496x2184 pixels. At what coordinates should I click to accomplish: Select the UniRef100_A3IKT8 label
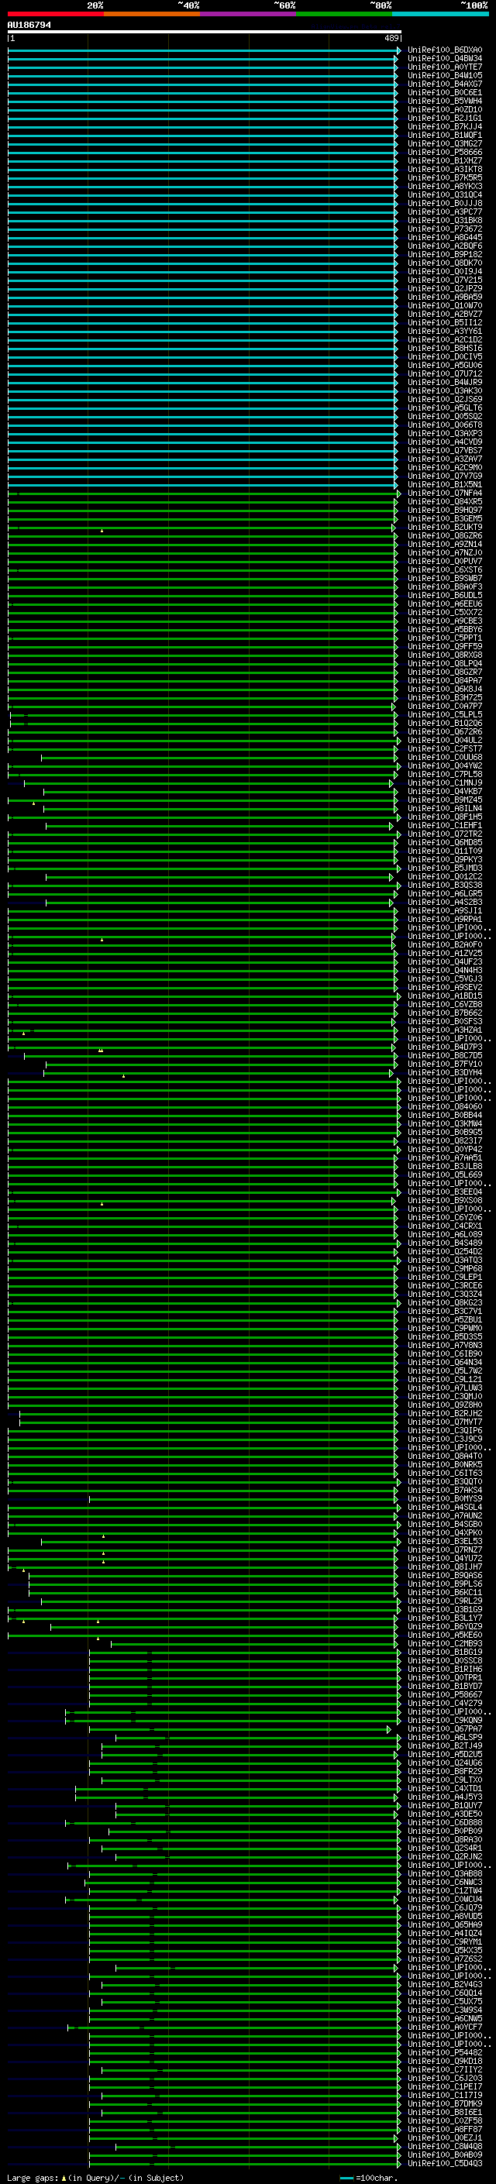click(445, 170)
